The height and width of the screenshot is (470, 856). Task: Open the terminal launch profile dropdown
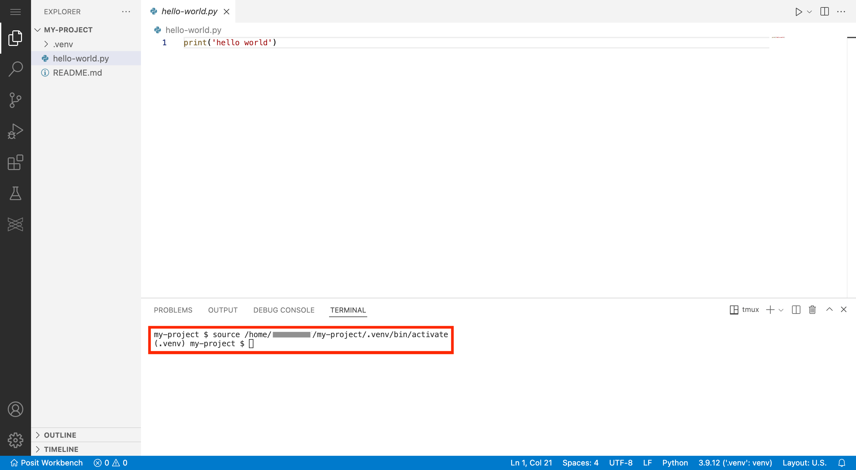(781, 310)
